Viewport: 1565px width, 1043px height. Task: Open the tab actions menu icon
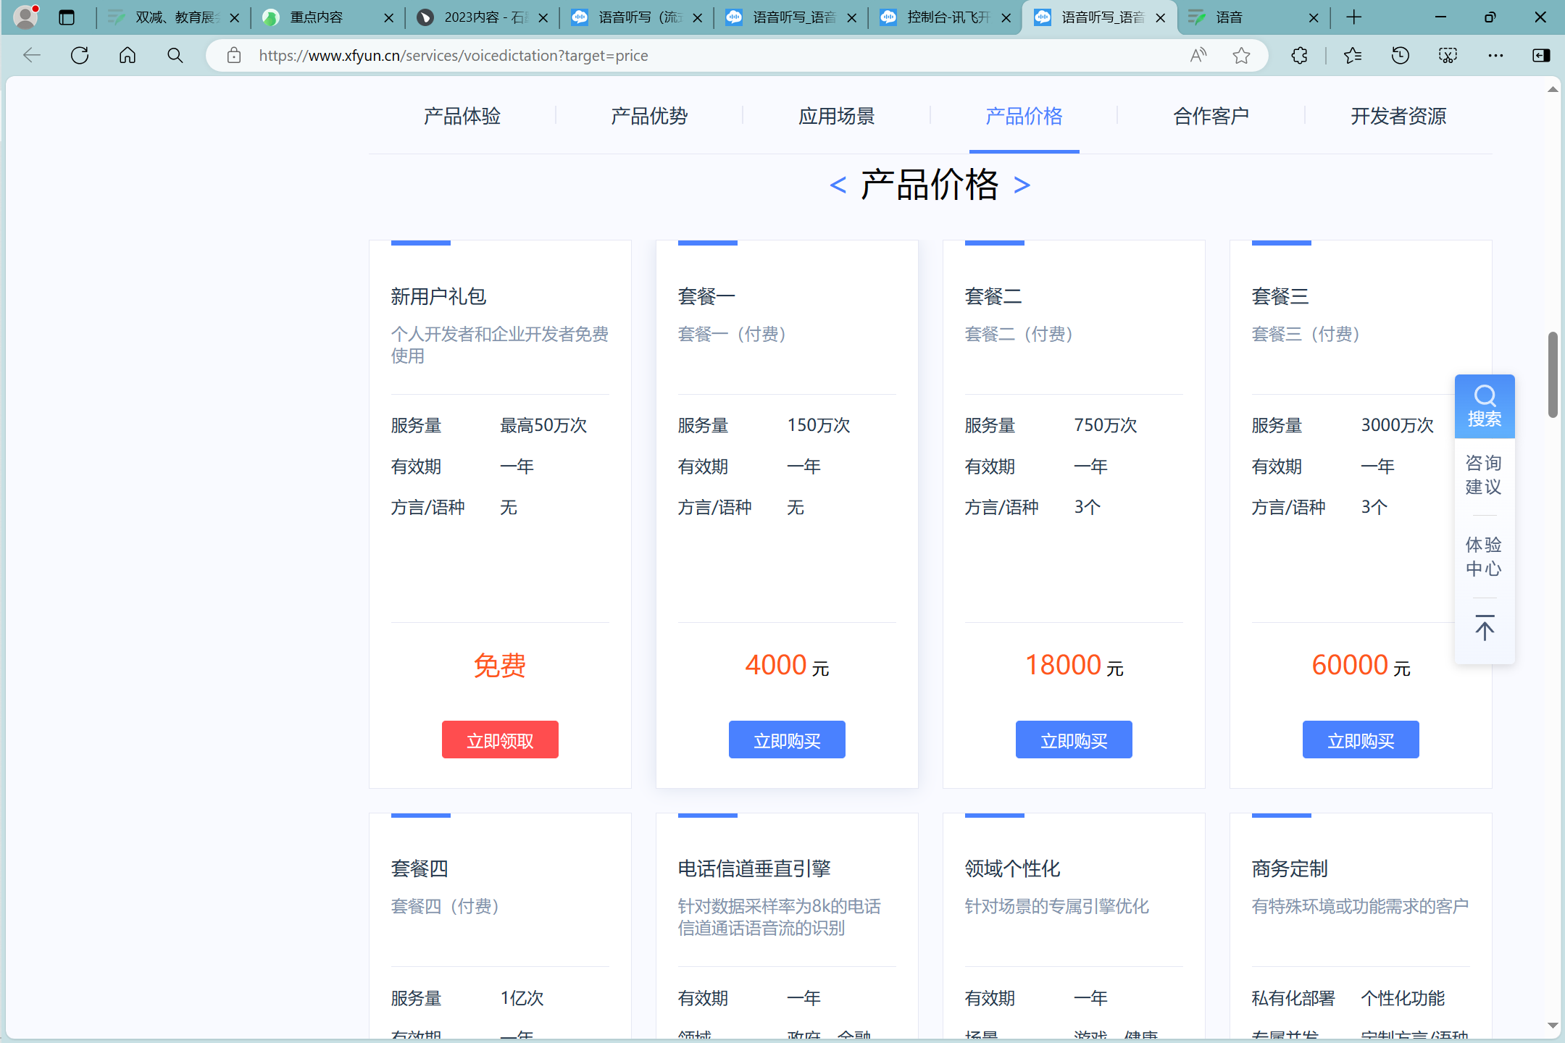(67, 17)
